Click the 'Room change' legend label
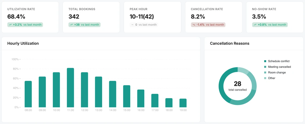The width and height of the screenshot is (305, 124). (x=277, y=72)
